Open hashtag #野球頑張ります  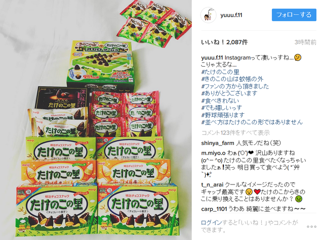(223, 115)
